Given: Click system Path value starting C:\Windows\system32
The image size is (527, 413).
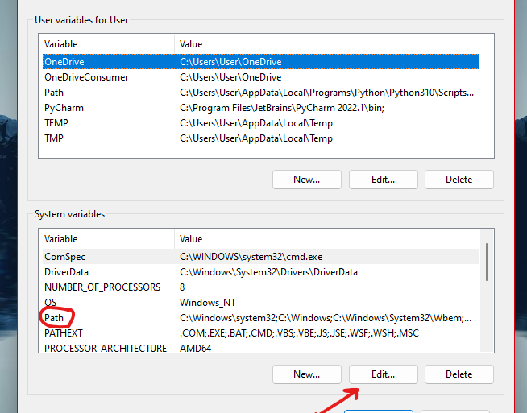Looking at the screenshot, I should click(x=326, y=318).
